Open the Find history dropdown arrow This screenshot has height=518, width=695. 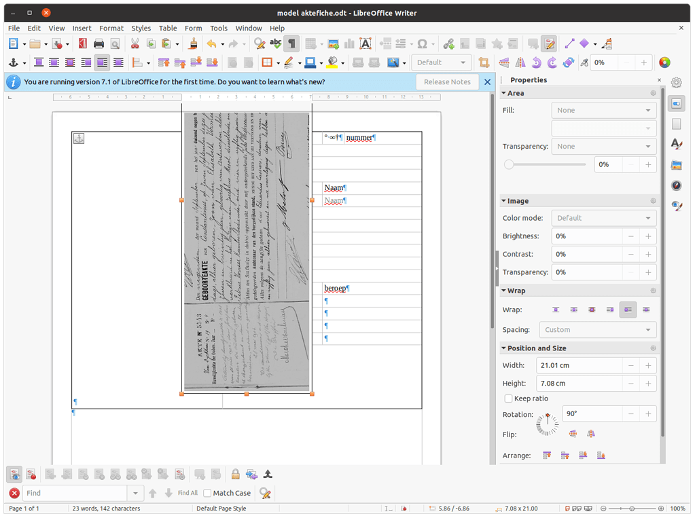(x=135, y=493)
